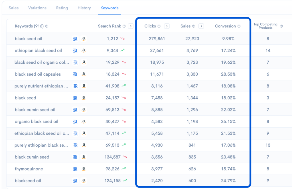
Task: Click the blue tracker icon for blackseed oil
Action: tap(75, 181)
